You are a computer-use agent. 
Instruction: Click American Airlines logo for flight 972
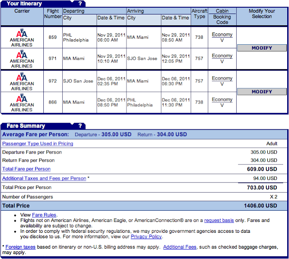pyautogui.click(x=22, y=81)
